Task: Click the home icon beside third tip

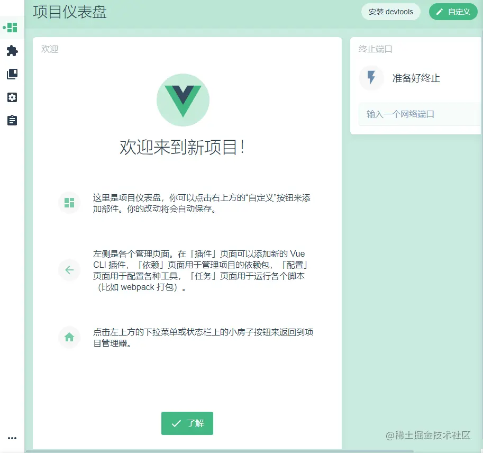Action: coord(69,337)
